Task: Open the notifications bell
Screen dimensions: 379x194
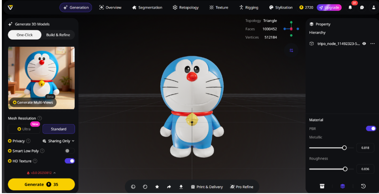Action: pyautogui.click(x=350, y=8)
